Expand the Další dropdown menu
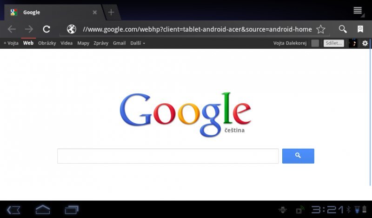 [138, 43]
